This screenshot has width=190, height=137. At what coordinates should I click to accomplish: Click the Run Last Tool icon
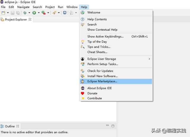[44, 12]
